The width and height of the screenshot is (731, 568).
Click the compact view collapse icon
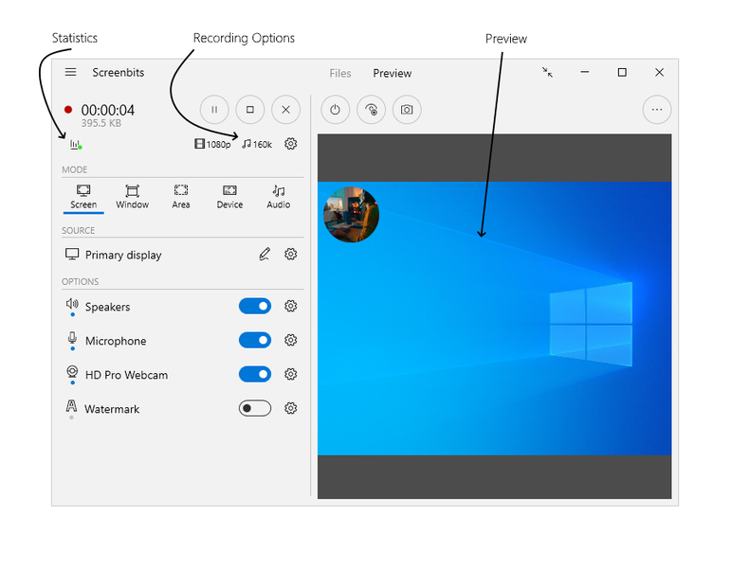pyautogui.click(x=547, y=72)
